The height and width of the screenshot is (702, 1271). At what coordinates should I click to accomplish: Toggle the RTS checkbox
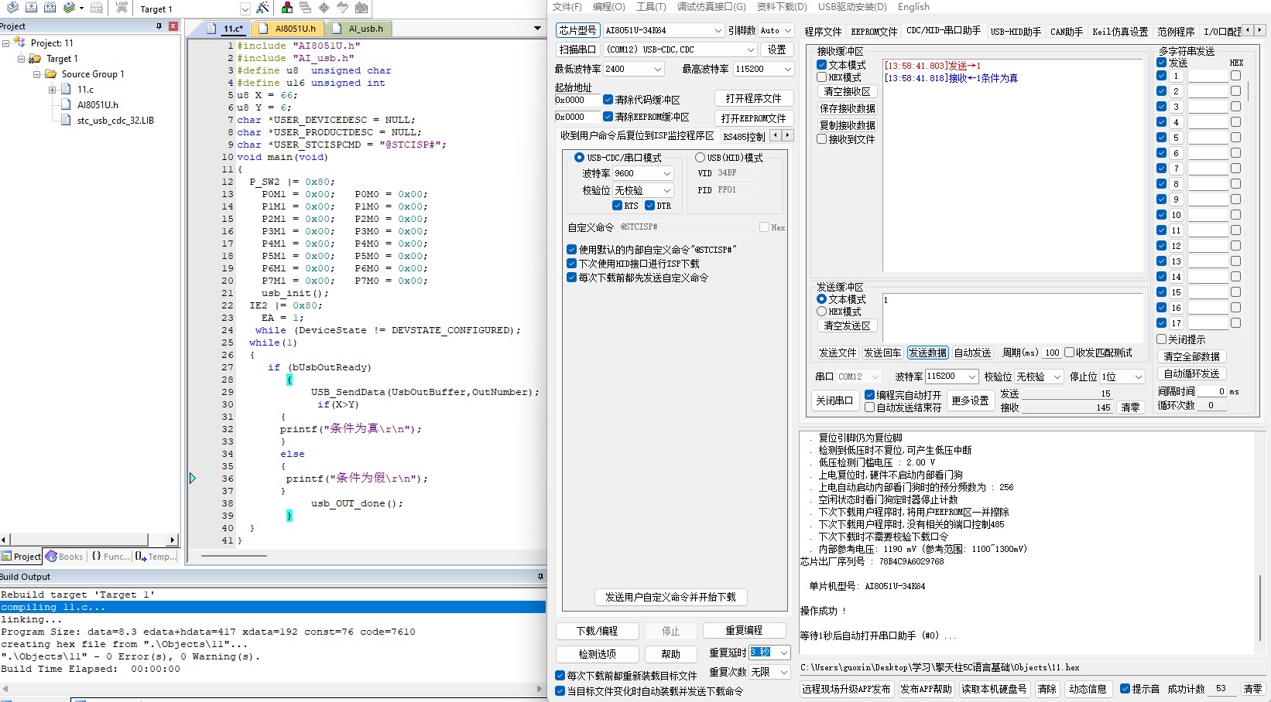[617, 206]
